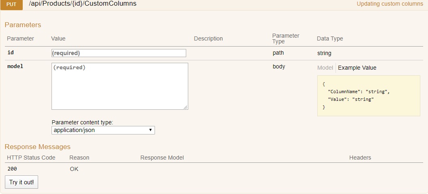
Task: Click the Response Messages heading
Action: 38,147
